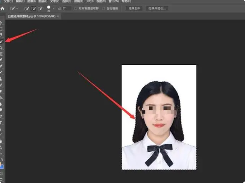Image resolution: width=245 pixels, height=183 pixels.
Task: Choose the Add to selection mode icon
Action: click(x=33, y=8)
